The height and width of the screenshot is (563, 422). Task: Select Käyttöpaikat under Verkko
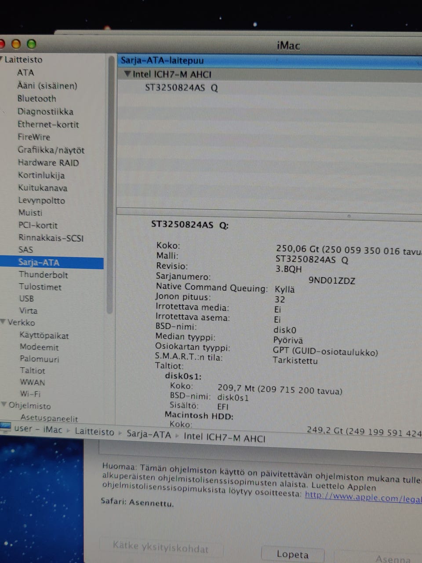coord(44,336)
